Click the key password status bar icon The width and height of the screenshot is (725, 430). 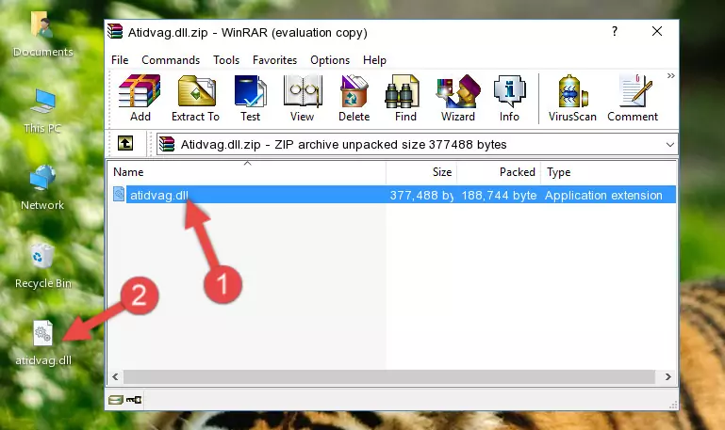(x=134, y=400)
